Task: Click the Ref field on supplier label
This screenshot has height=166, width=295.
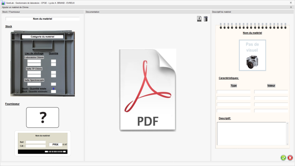Action: click(36, 142)
